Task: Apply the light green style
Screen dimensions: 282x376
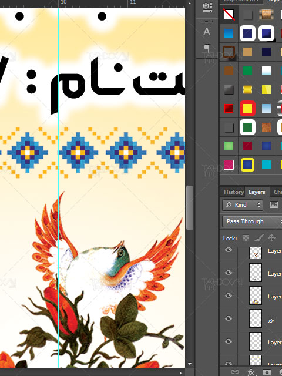Action: click(x=229, y=146)
